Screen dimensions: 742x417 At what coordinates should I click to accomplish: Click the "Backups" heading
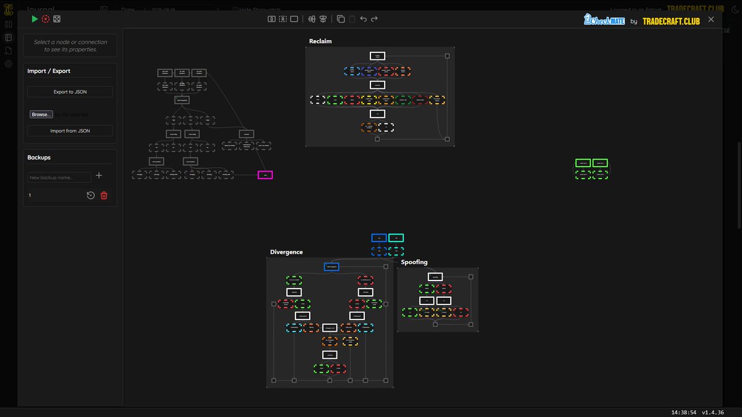[39, 158]
